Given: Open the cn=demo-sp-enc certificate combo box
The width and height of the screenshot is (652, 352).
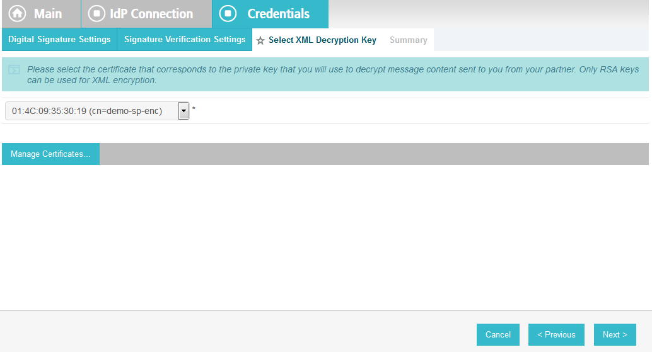Looking at the screenshot, I should [x=97, y=111].
